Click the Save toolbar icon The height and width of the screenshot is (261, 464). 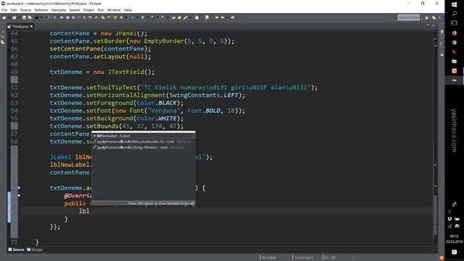tap(24, 17)
